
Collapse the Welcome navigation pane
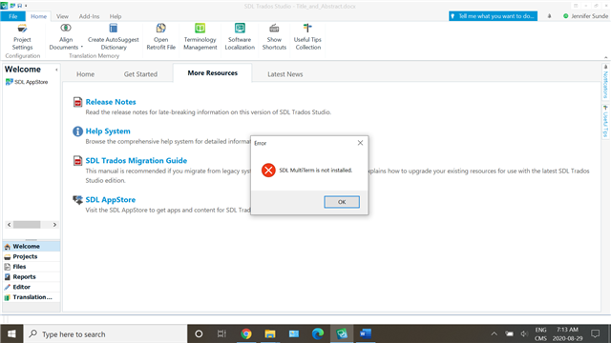pyautogui.click(x=56, y=70)
